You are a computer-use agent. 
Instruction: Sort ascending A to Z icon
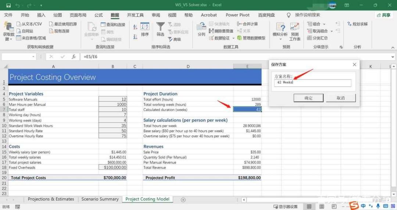135,27
